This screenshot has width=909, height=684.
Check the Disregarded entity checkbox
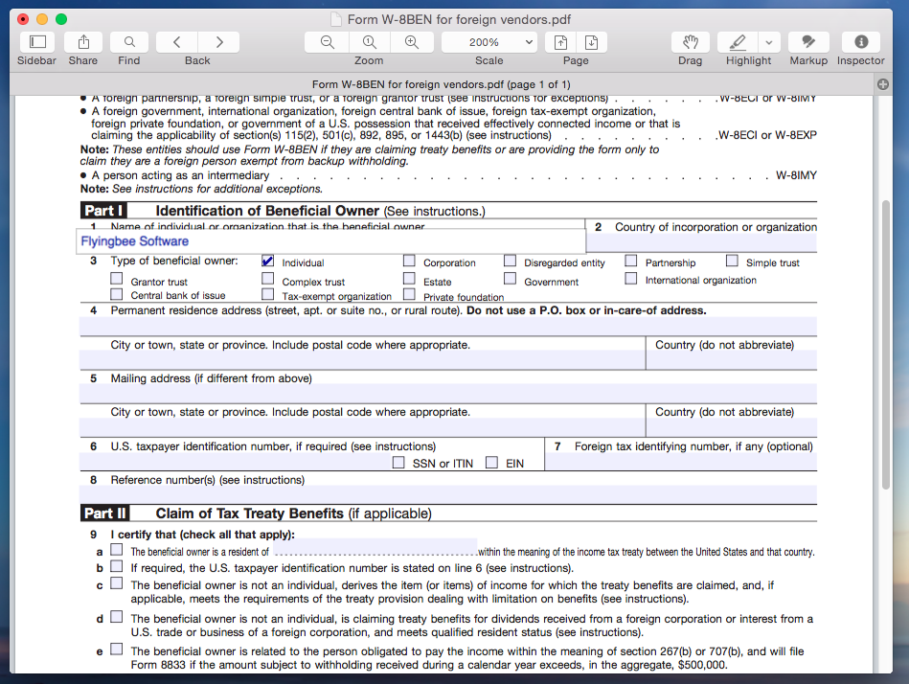[511, 261]
